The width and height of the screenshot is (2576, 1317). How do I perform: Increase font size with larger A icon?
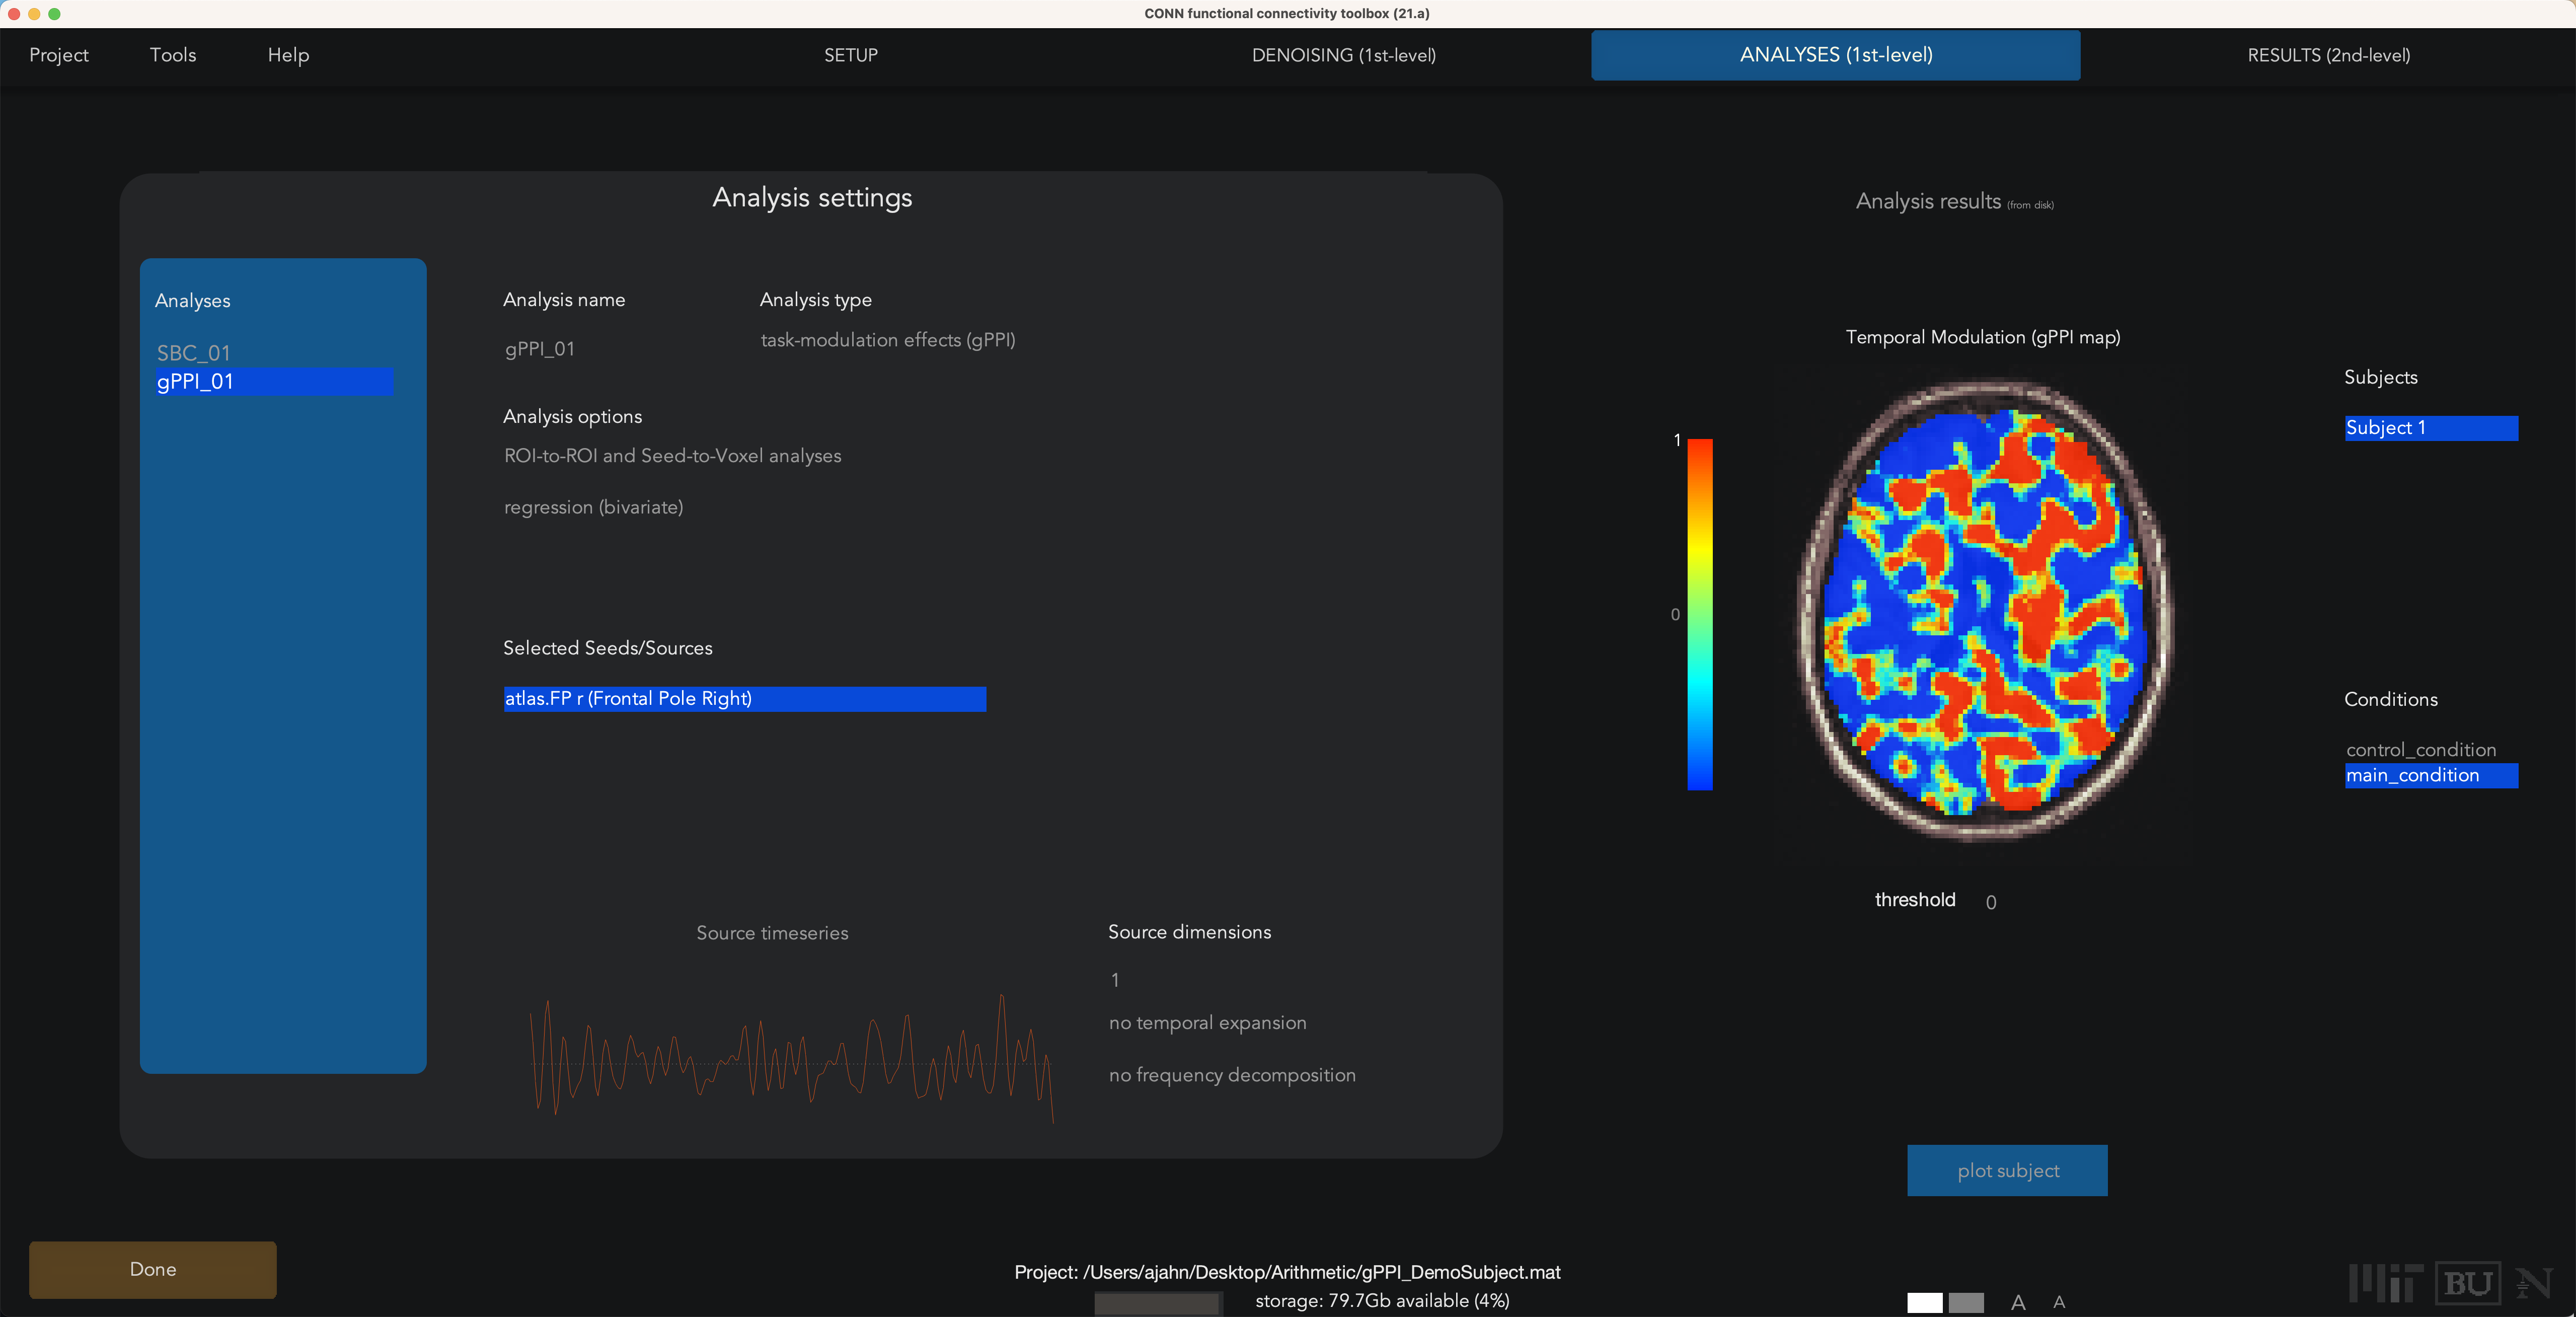(2018, 1302)
